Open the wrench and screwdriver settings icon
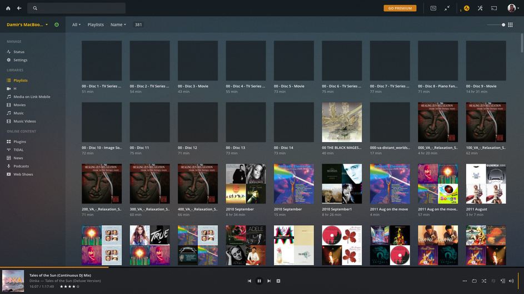The height and width of the screenshot is (294, 524). pyautogui.click(x=480, y=8)
